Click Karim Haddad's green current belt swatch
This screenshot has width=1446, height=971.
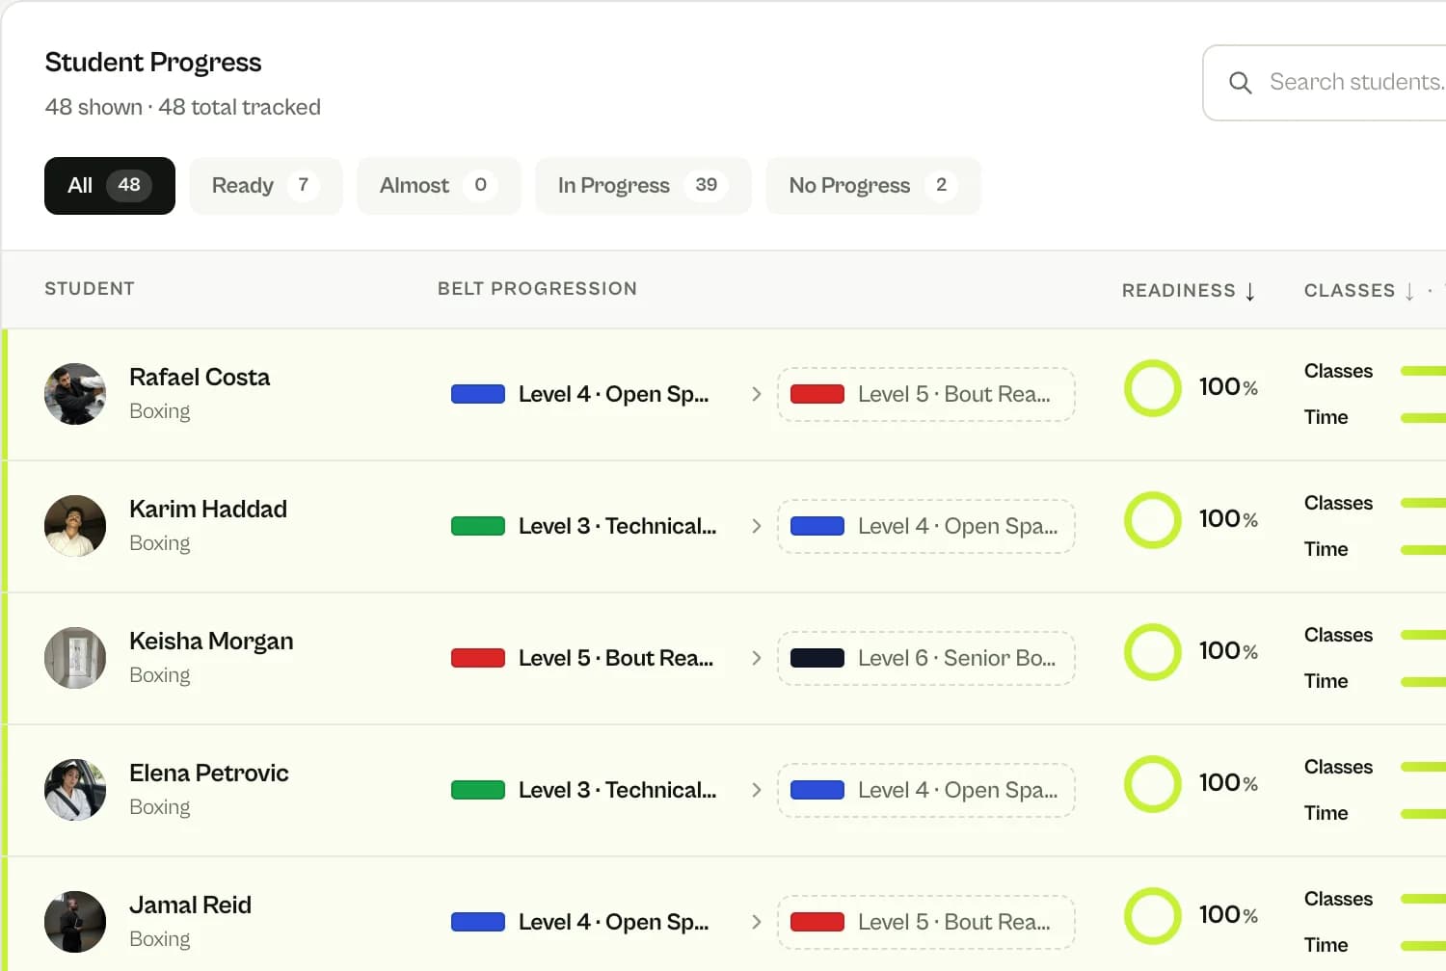478,526
